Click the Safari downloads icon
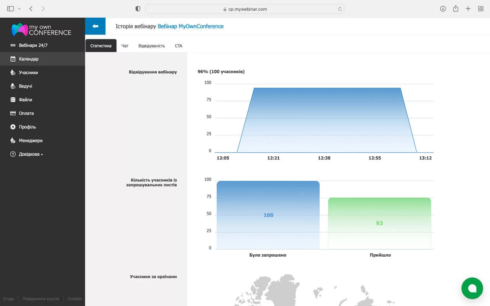This screenshot has height=306, width=490. tap(443, 9)
